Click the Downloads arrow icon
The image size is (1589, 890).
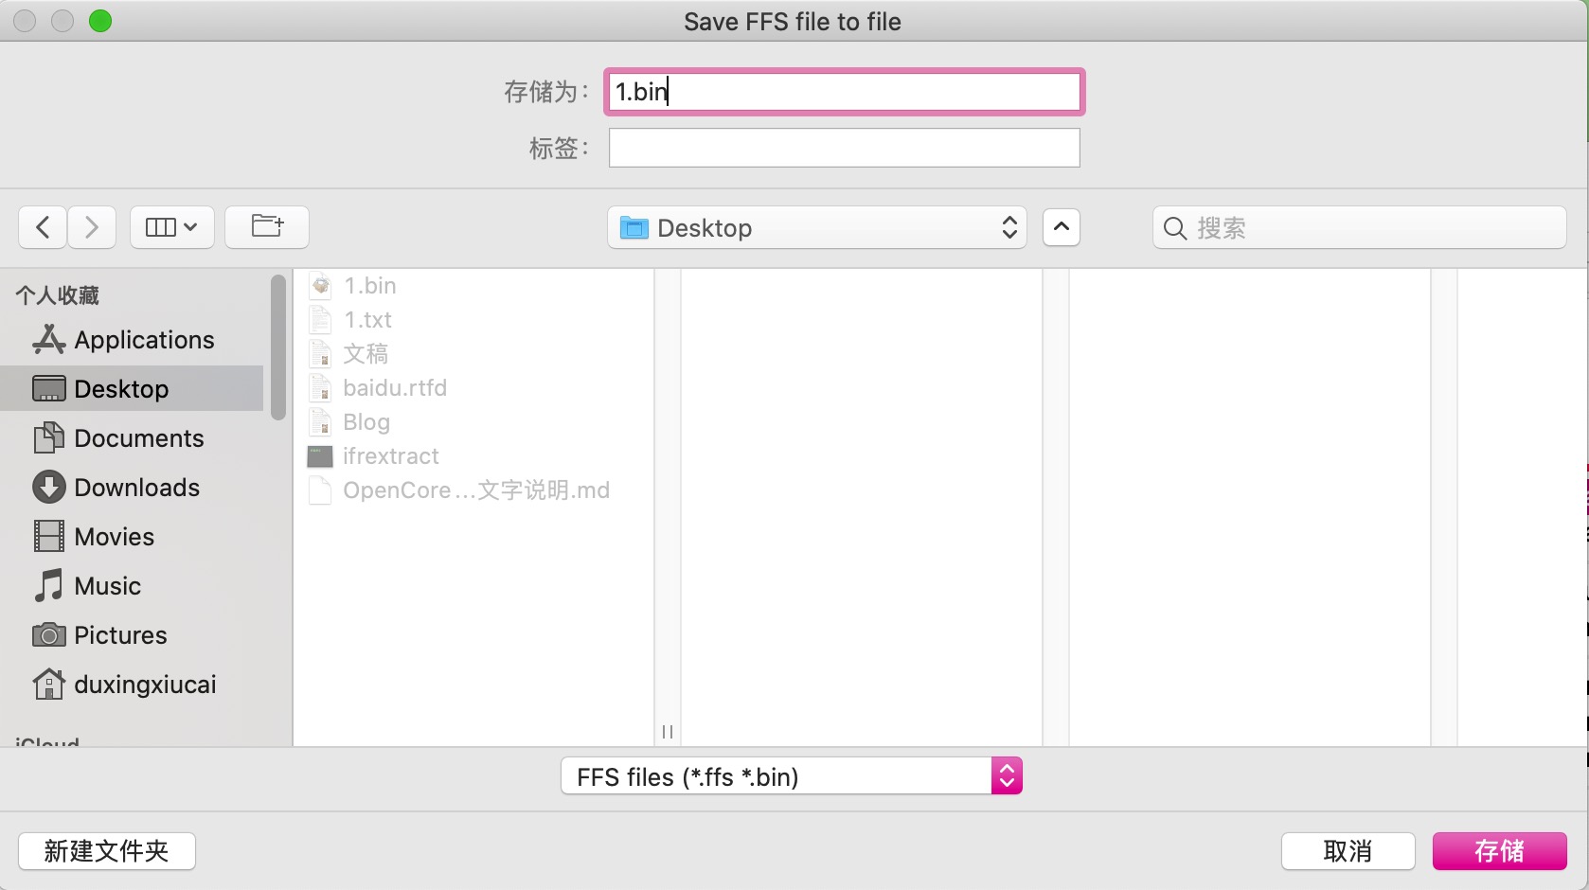click(x=48, y=487)
